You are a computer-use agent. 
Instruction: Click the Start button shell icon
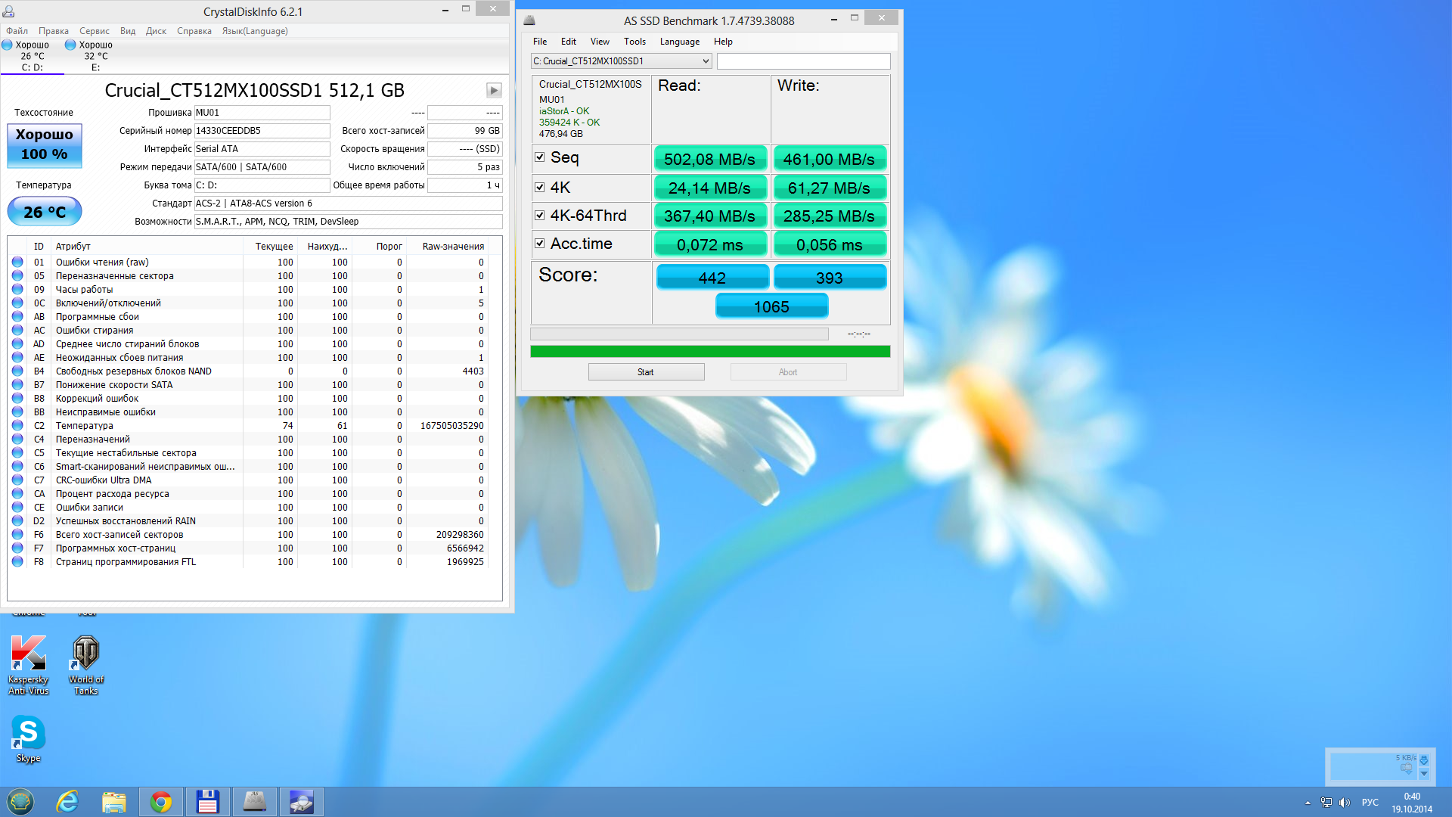(x=20, y=802)
